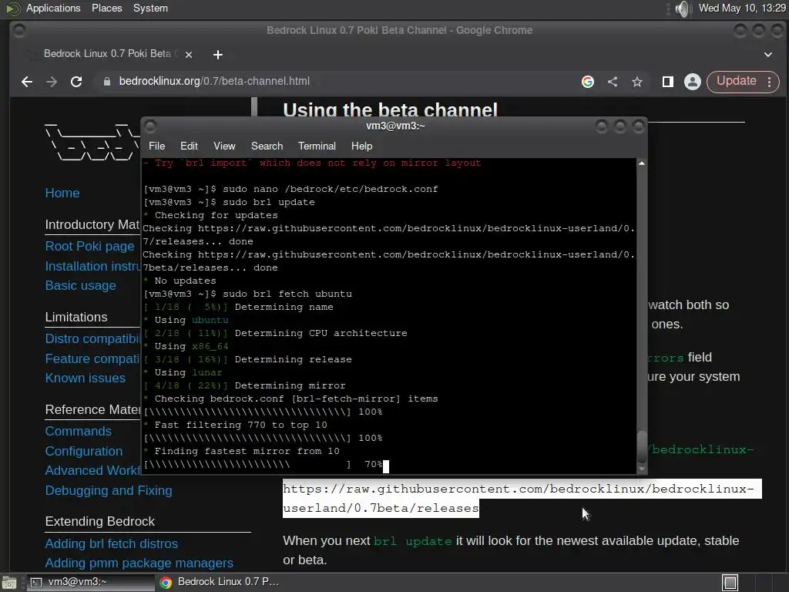Image resolution: width=789 pixels, height=592 pixels.
Task: Open the Chrome profile avatar
Action: [x=693, y=82]
